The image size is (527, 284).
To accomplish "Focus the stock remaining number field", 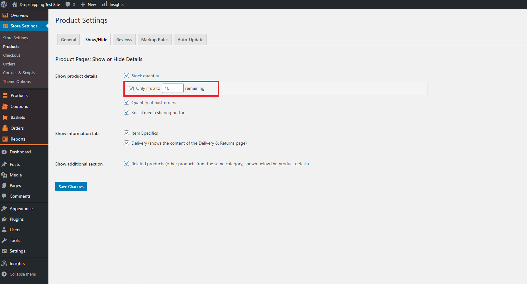I will [172, 88].
